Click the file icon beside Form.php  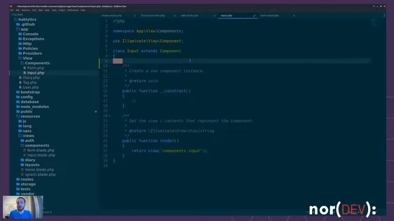pyautogui.click(x=25, y=68)
